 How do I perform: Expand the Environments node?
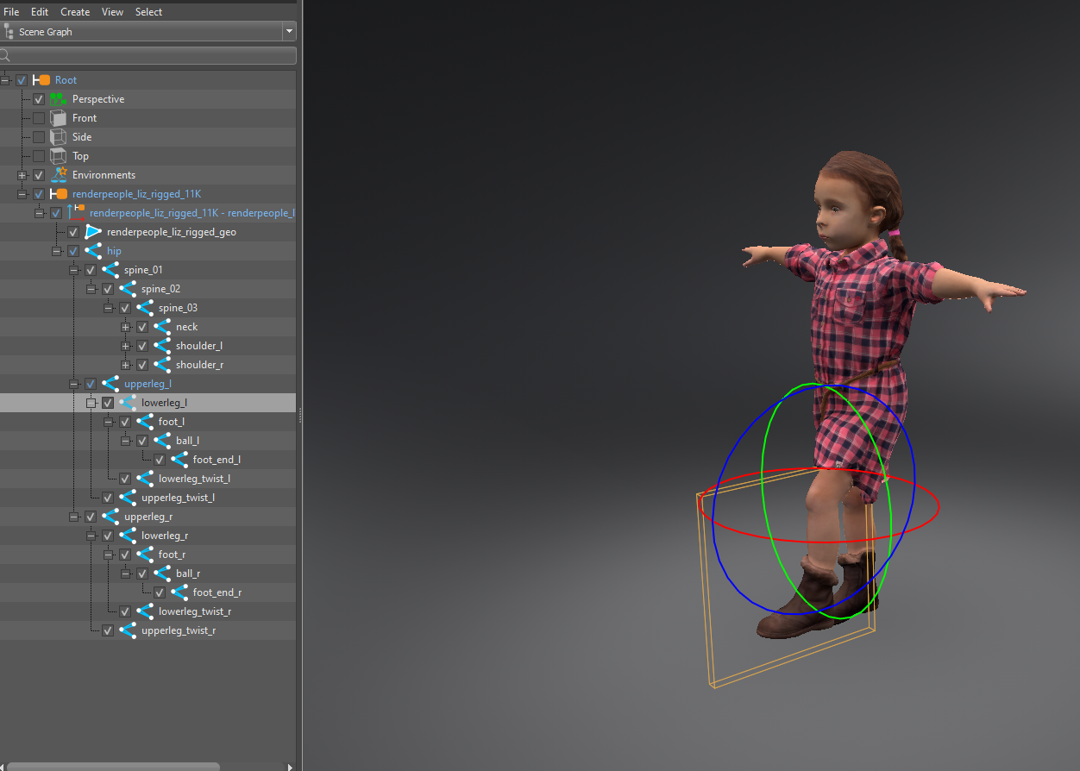[x=22, y=174]
